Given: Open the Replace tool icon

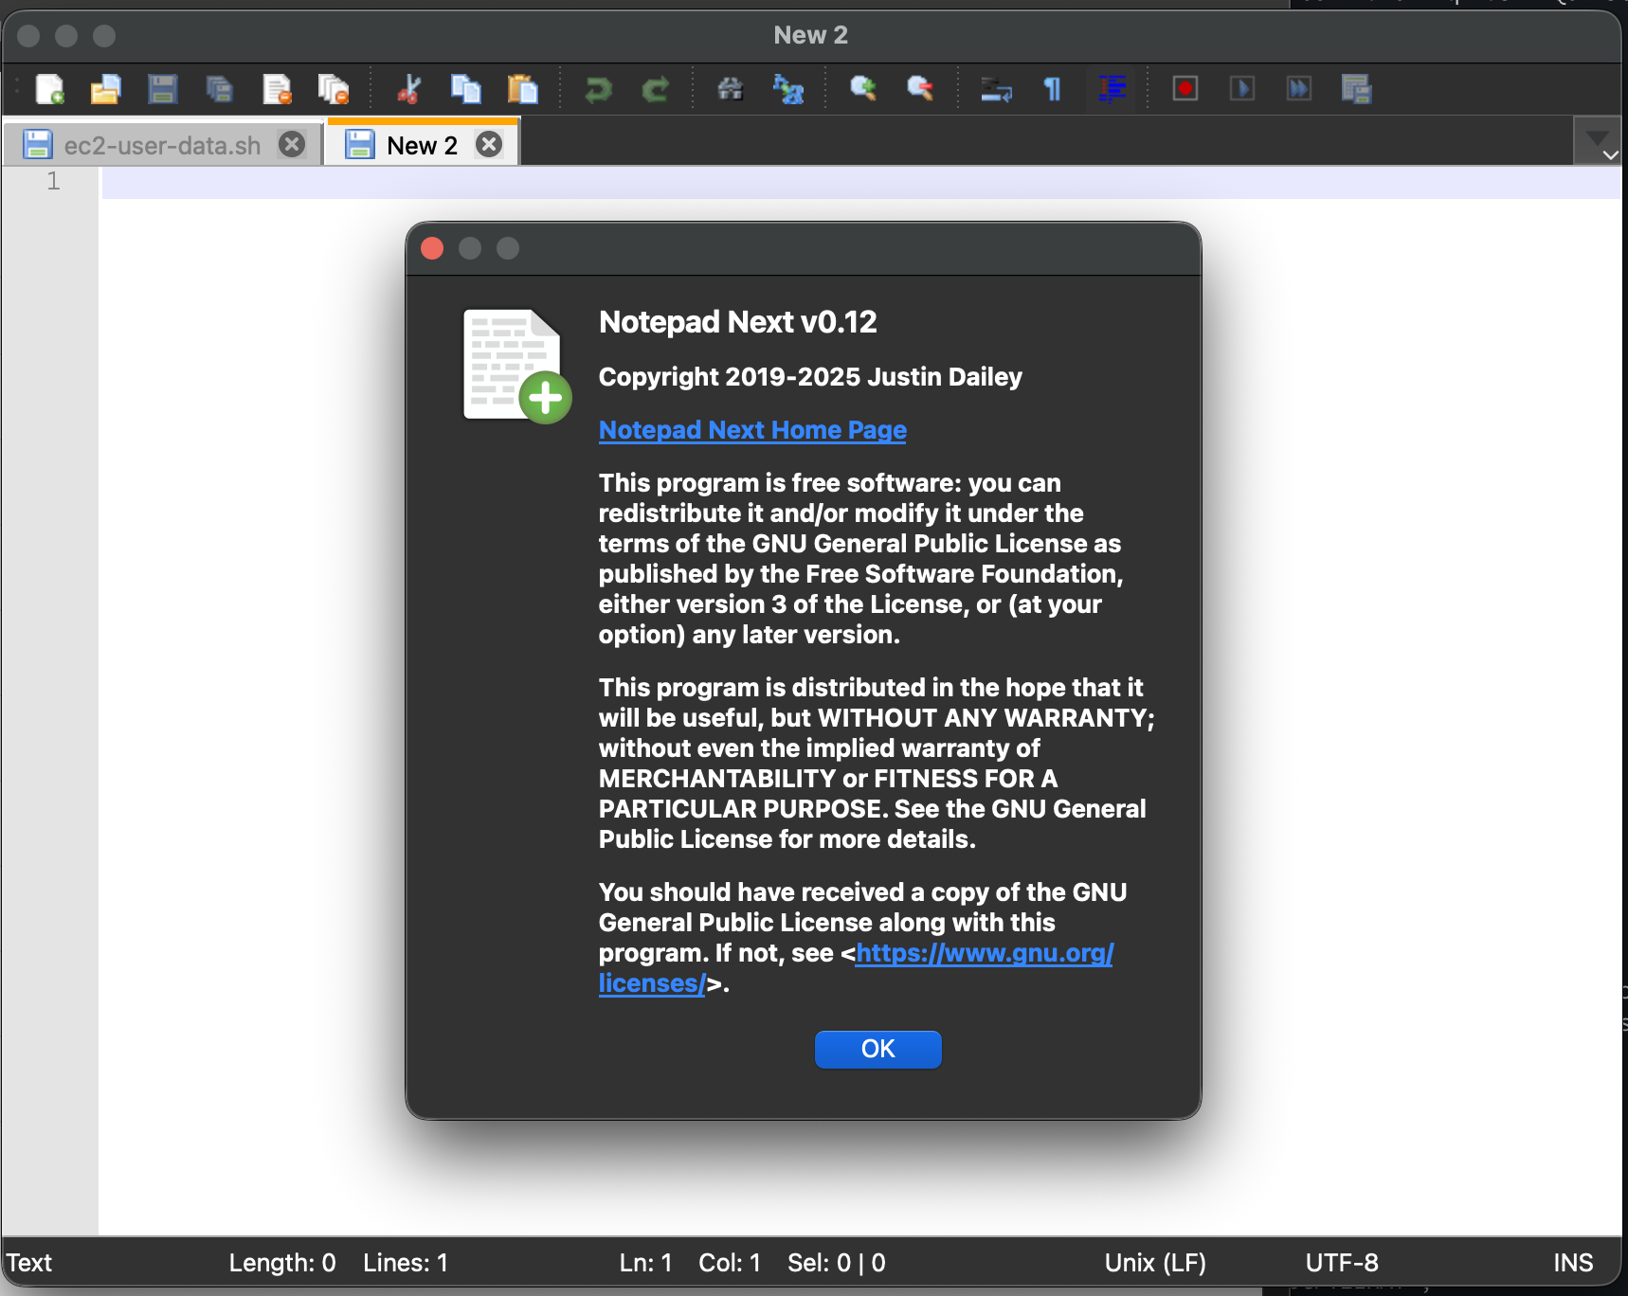Looking at the screenshot, I should [787, 89].
